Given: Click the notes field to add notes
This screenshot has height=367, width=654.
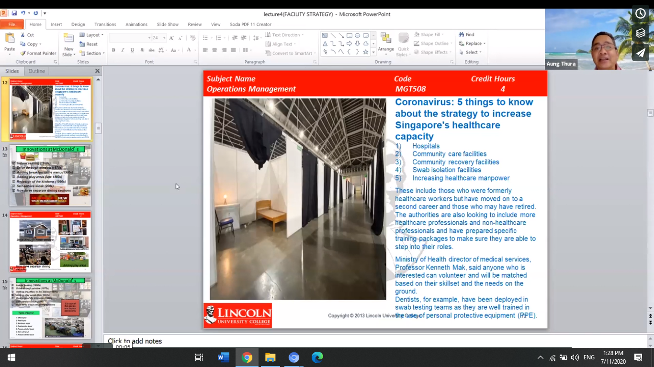Looking at the screenshot, I should pos(375,341).
